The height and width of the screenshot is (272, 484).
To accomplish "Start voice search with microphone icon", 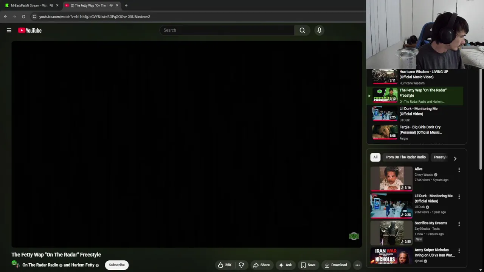I will tap(319, 30).
